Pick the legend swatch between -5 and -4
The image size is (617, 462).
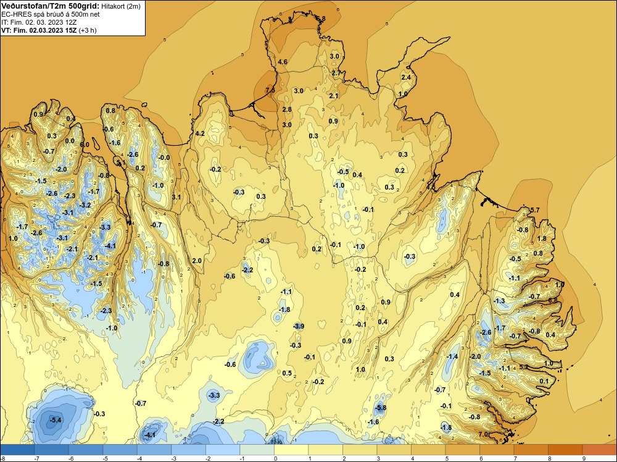tap(120, 450)
